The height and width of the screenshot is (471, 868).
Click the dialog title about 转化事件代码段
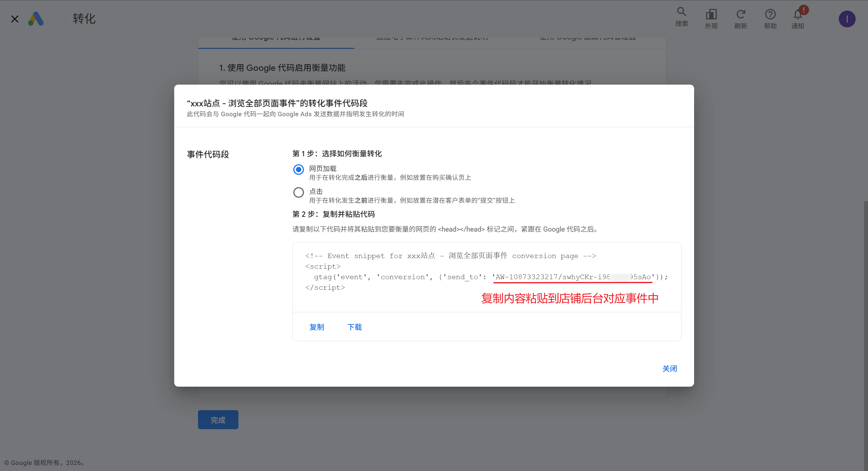[277, 103]
